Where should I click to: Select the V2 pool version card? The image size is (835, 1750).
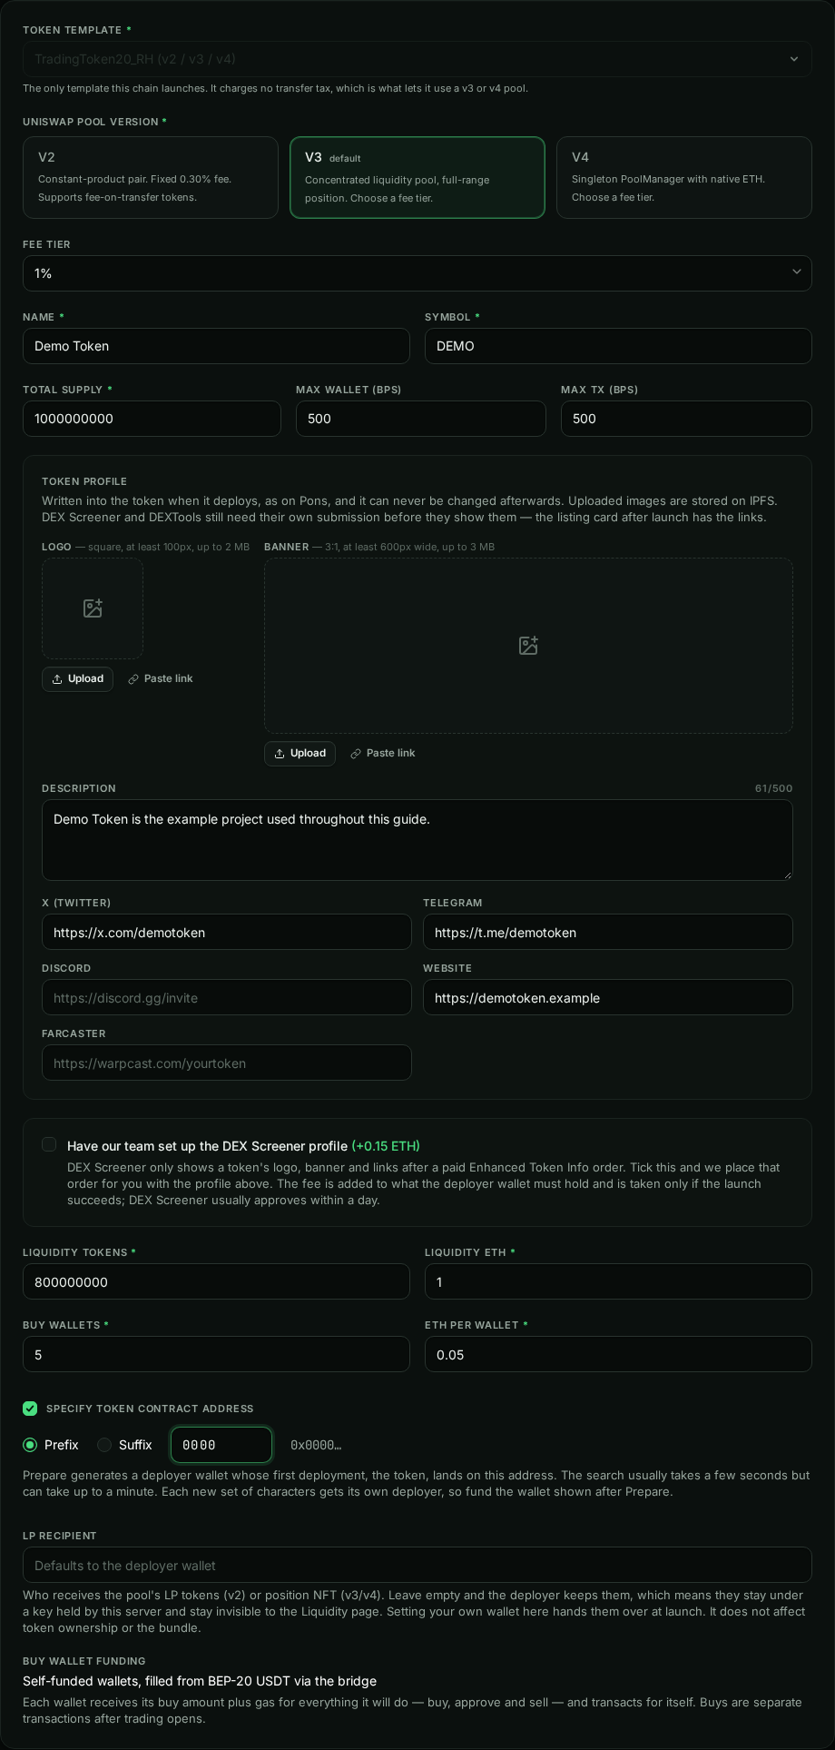click(151, 178)
